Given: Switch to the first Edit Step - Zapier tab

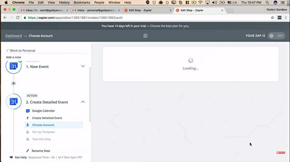Looking at the screenshot, I should [x=147, y=10].
